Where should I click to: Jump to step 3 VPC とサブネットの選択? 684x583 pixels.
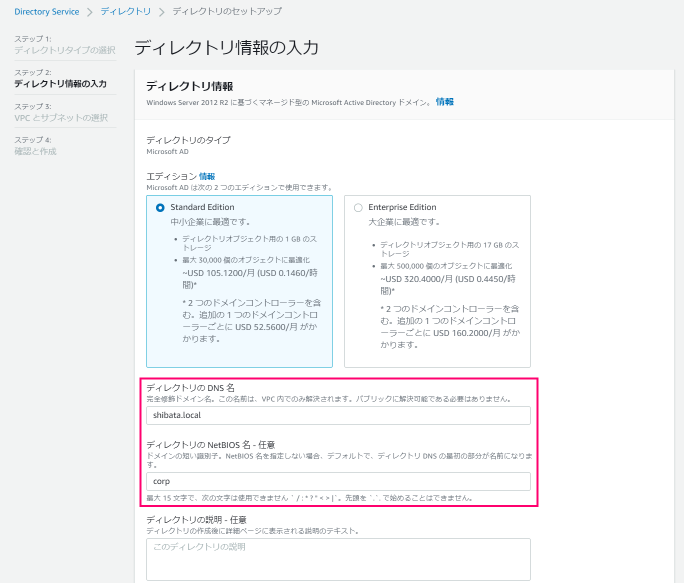[x=61, y=117]
